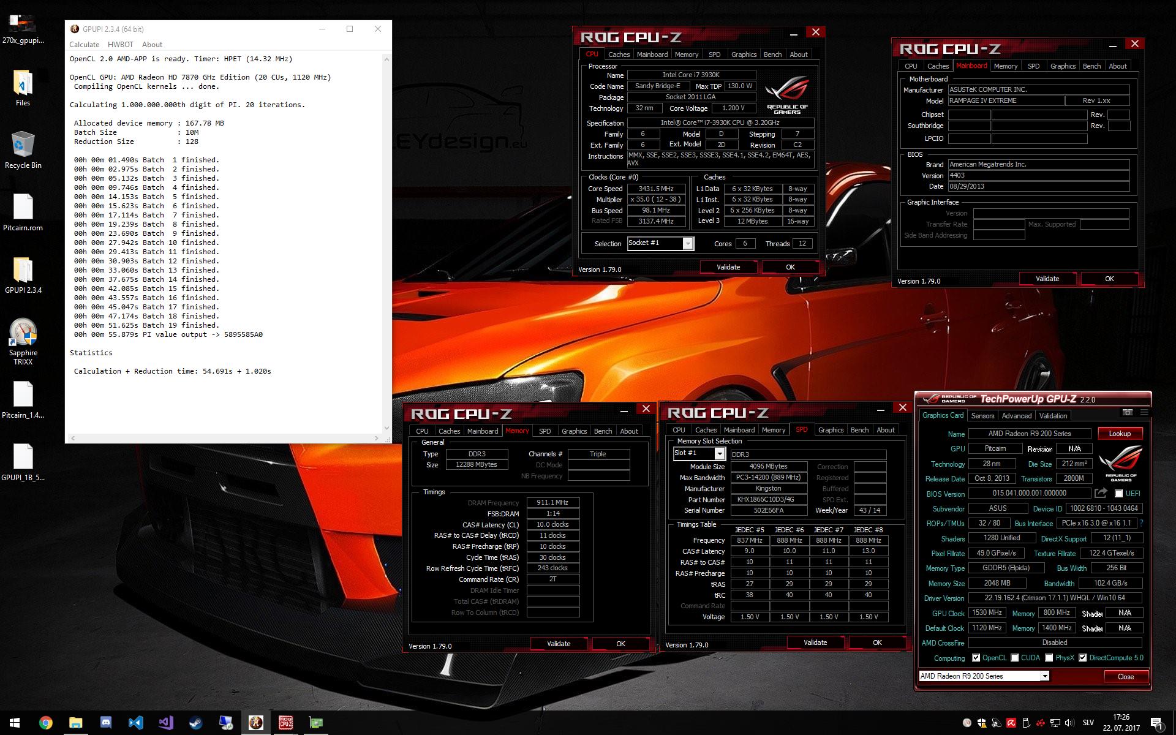
Task: Open Visual Studio from taskbar
Action: click(x=165, y=723)
